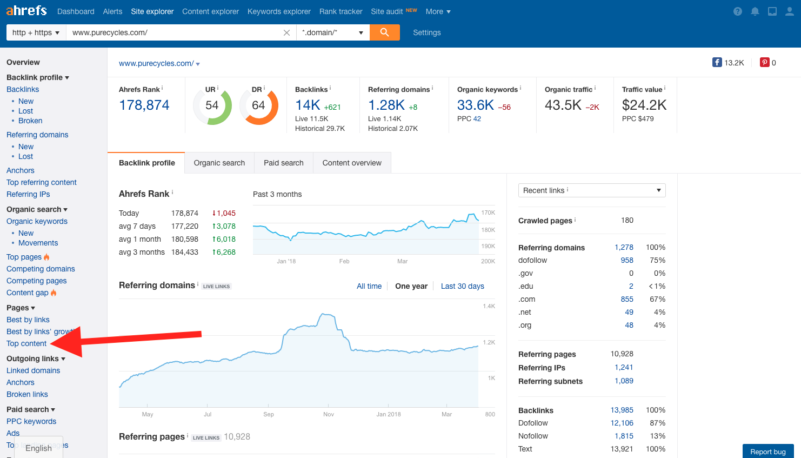Click info icon next to Organic keywords
This screenshot has height=458, width=801.
tap(520, 88)
